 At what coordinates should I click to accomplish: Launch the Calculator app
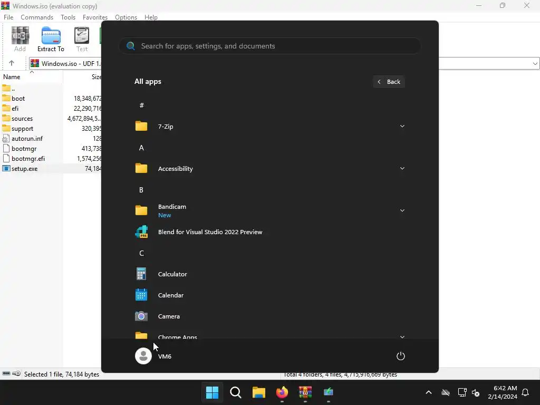[x=269, y=274]
